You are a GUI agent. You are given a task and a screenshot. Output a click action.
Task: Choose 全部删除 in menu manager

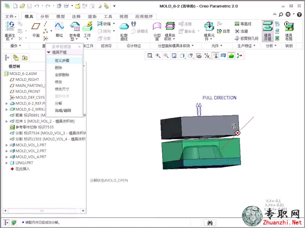[62, 75]
